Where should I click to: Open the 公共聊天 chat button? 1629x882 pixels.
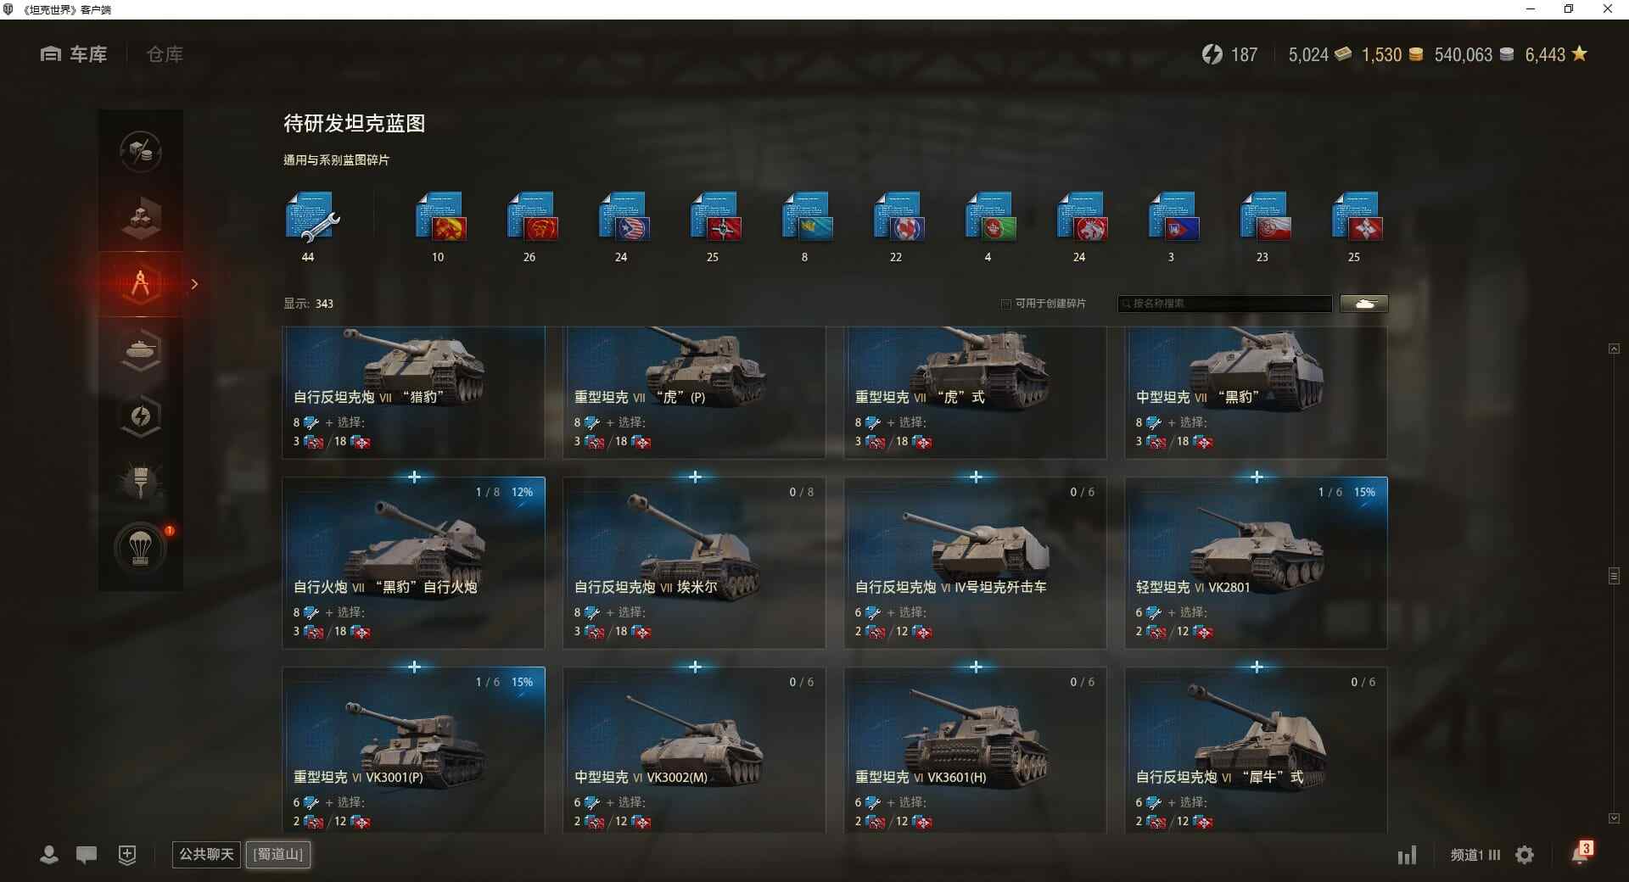click(206, 854)
